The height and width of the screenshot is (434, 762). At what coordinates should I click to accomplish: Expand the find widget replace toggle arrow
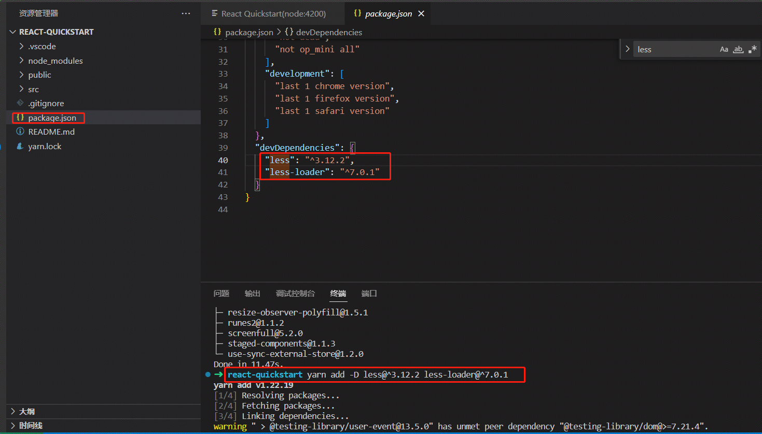(x=627, y=49)
